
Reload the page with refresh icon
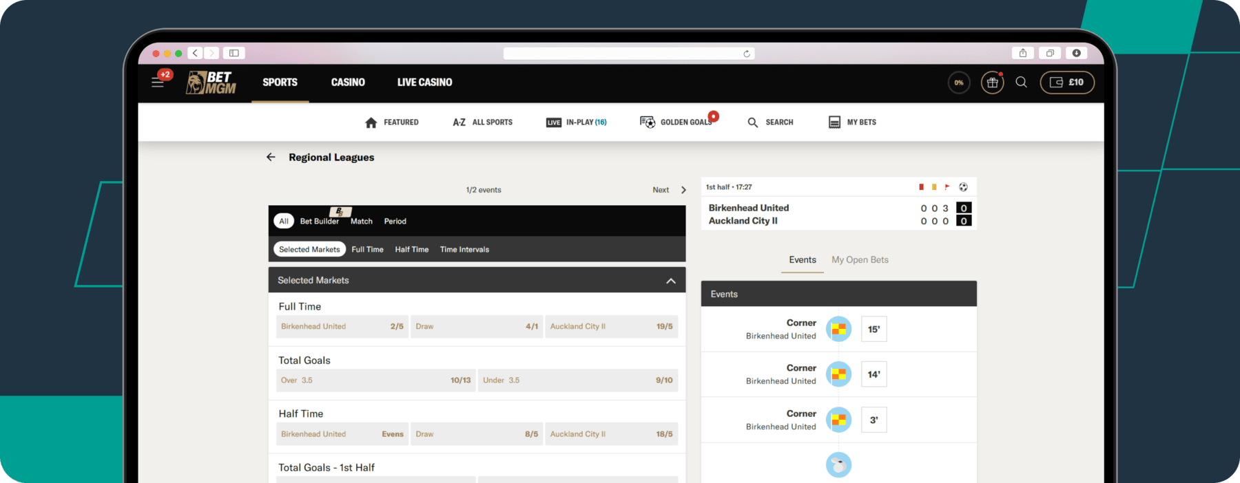(747, 54)
